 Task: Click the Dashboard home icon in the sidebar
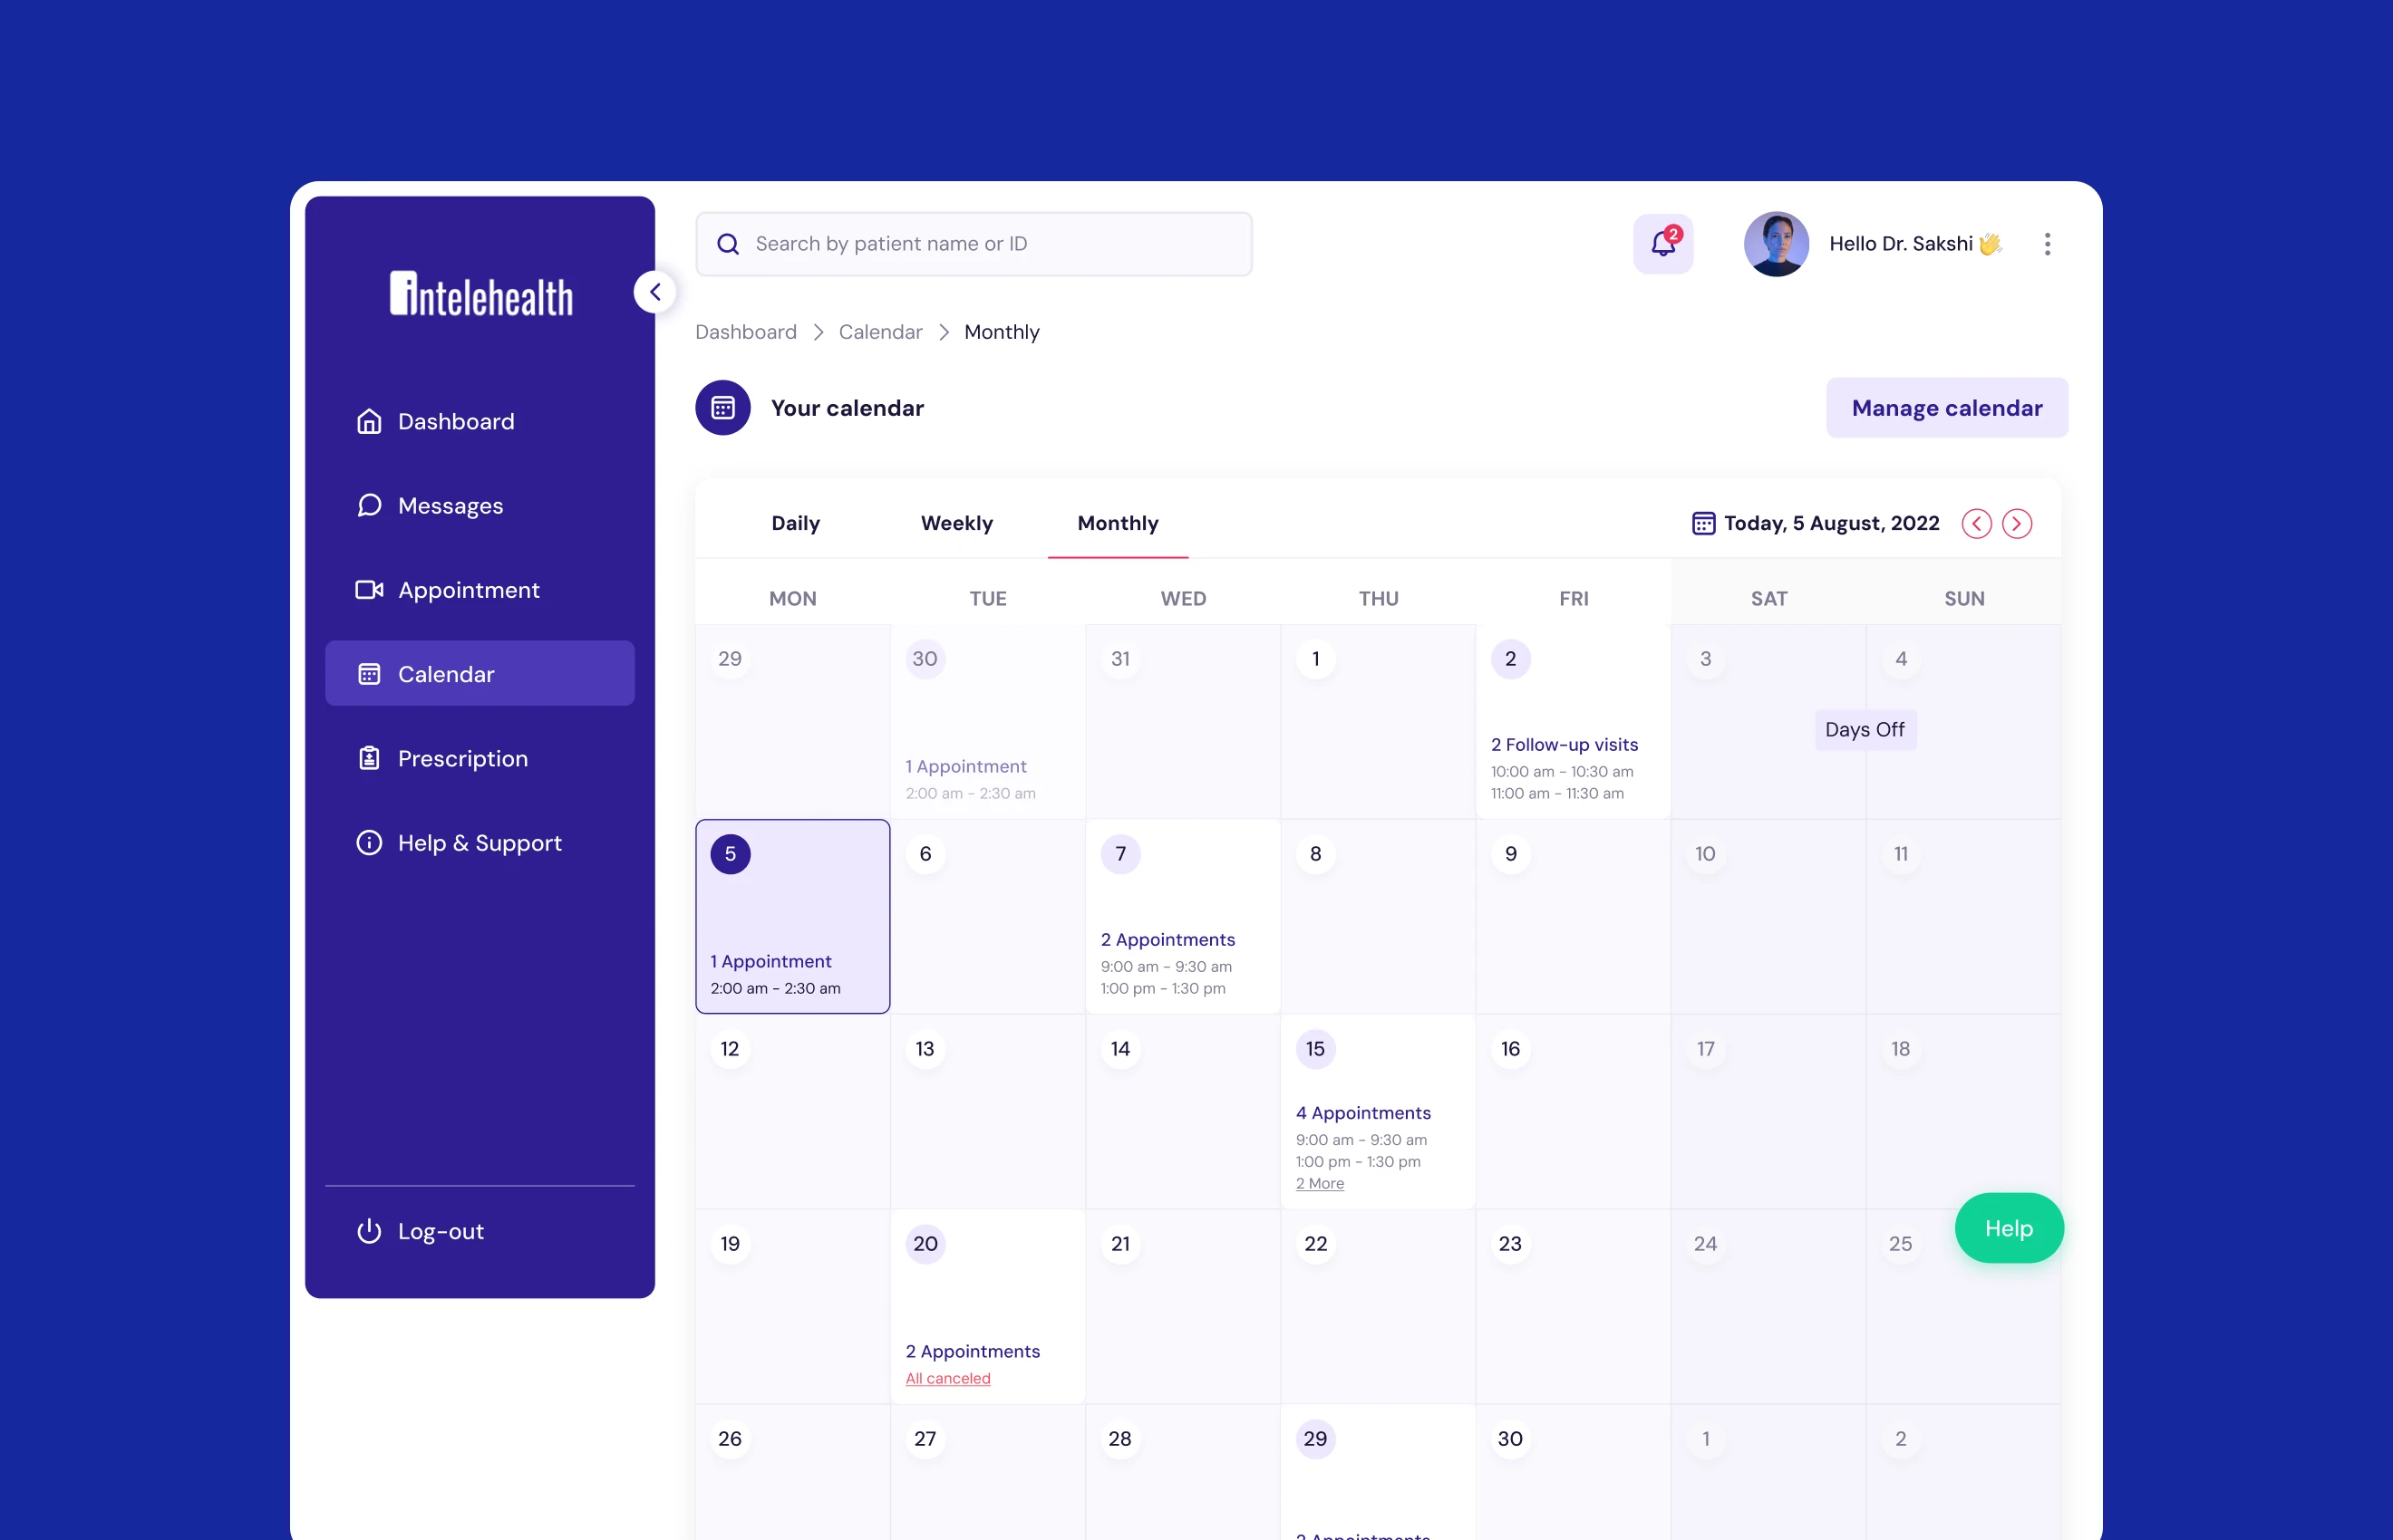click(x=369, y=421)
